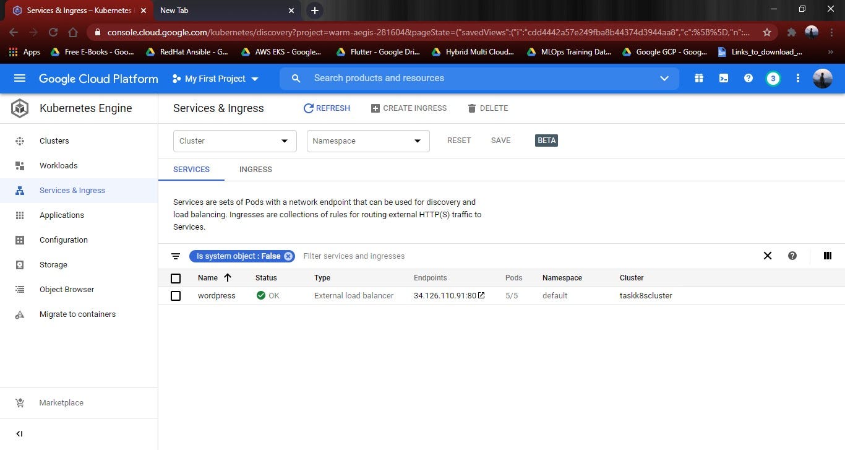Select the wordpress row checkbox
The height and width of the screenshot is (450, 845).
click(x=176, y=296)
